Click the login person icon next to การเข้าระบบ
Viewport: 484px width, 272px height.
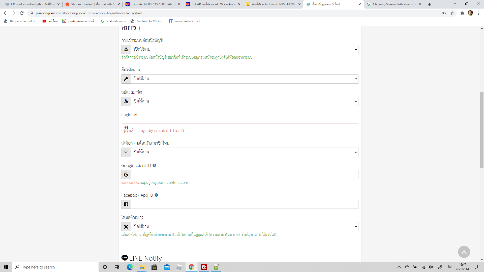pyautogui.click(x=126, y=49)
